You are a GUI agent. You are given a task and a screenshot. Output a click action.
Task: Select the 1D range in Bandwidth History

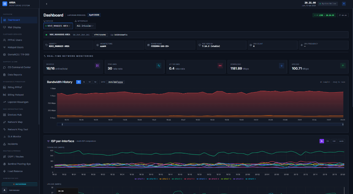84,82
